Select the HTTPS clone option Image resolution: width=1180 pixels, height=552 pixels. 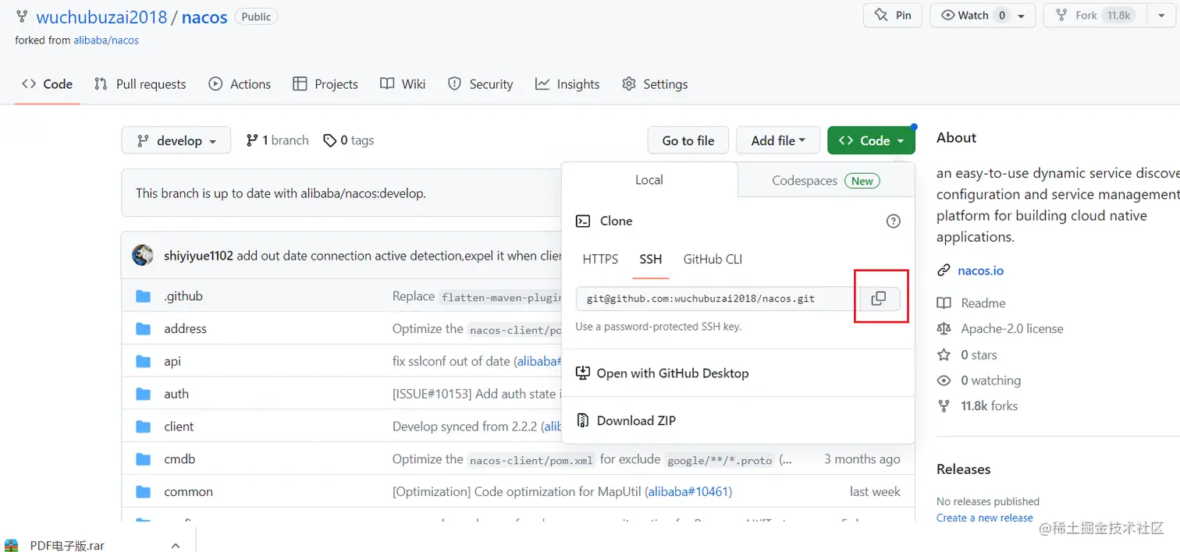click(x=600, y=260)
